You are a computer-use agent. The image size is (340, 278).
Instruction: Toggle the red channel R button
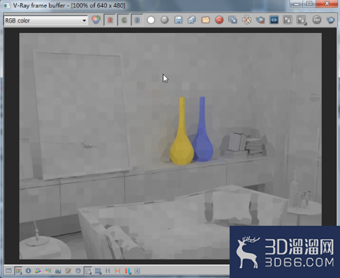coord(110,20)
